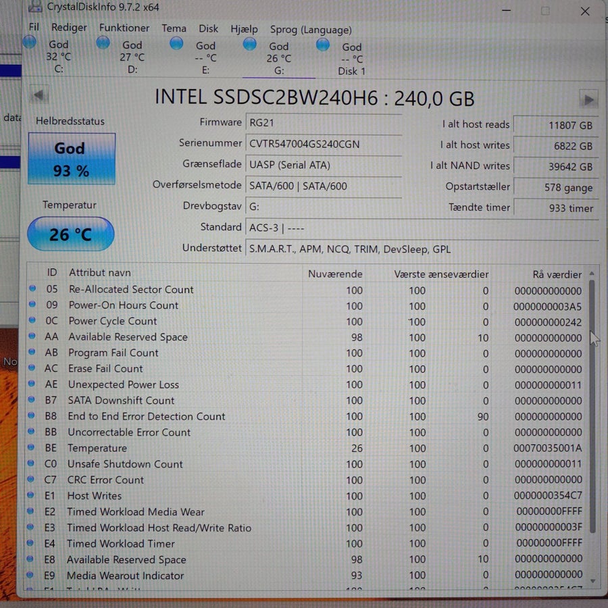Select Uncorrectable Error Count row

(x=306, y=432)
